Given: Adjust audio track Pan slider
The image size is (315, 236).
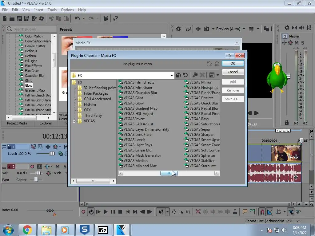Looking at the screenshot, I should [x=36, y=179].
